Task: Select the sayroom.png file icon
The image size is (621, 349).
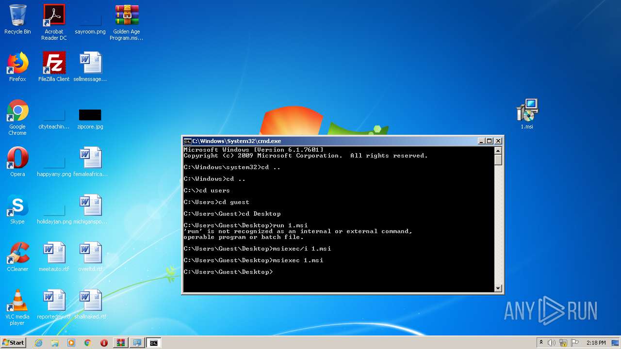Action: pyautogui.click(x=90, y=22)
